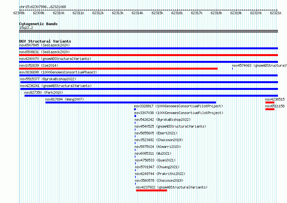Image resolution: width=287 pixels, height=203 pixels.
Task: Click the 62319k ruler label
Action: 236,13
